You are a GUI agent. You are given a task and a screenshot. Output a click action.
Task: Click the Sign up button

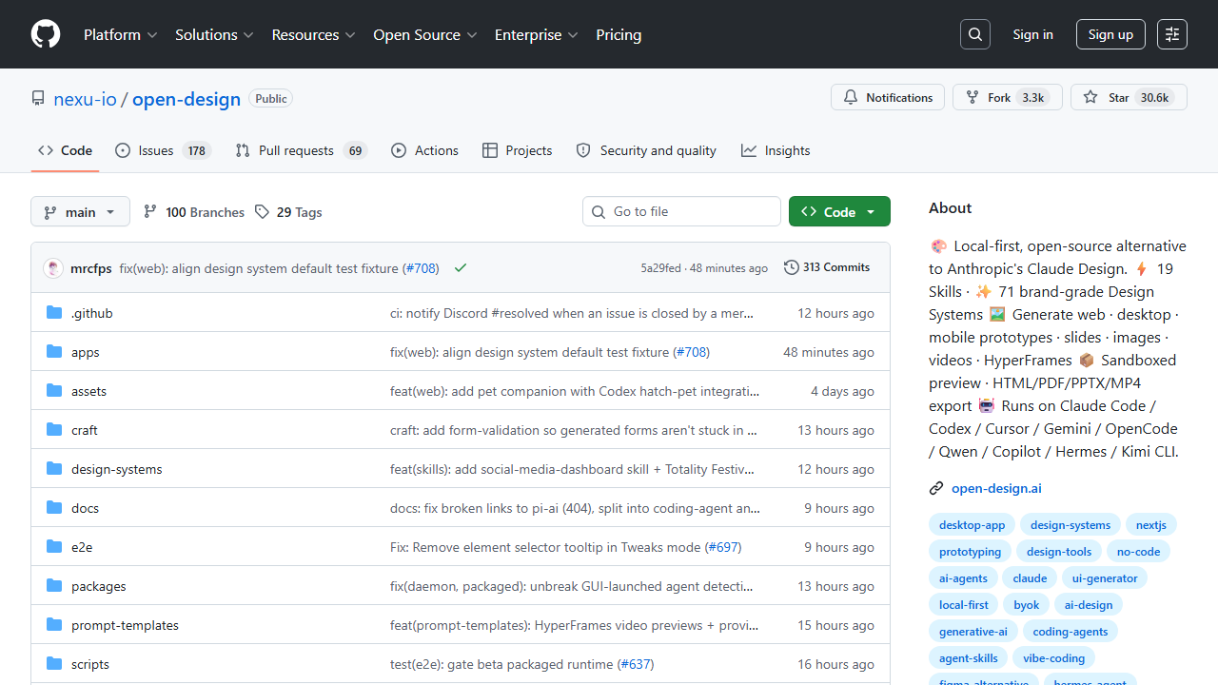(x=1110, y=34)
